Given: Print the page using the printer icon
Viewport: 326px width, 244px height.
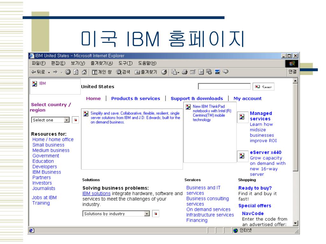Looking at the screenshot, I should pos(185,72).
